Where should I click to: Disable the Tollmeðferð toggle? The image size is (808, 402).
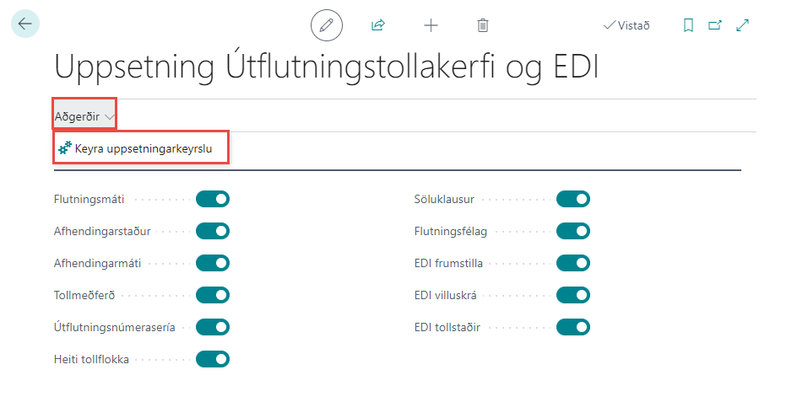click(213, 295)
